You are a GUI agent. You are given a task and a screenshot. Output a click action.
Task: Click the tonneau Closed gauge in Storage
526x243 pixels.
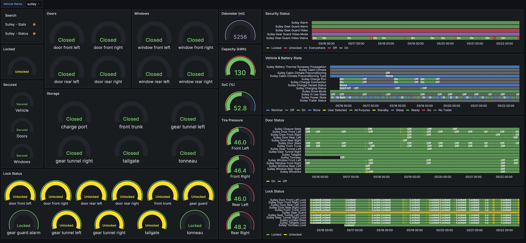tap(188, 149)
